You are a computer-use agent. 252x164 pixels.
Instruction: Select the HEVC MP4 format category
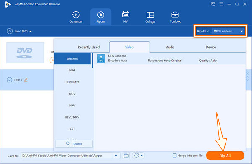72,82
